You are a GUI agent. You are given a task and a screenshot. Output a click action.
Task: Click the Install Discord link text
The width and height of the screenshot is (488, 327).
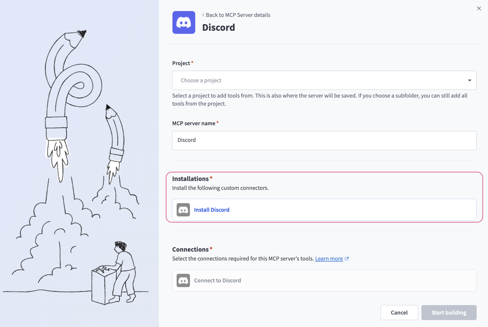click(x=212, y=210)
